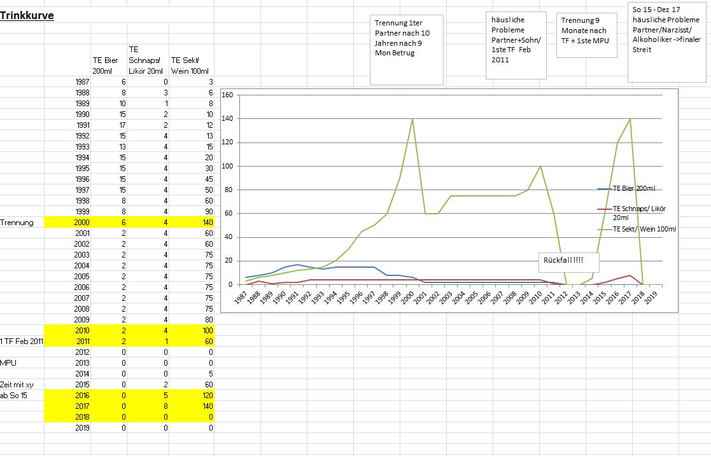Viewport: 711px width, 456px height.
Task: Select the "Trennung 9 Monate nach TF" text box
Action: [586, 35]
